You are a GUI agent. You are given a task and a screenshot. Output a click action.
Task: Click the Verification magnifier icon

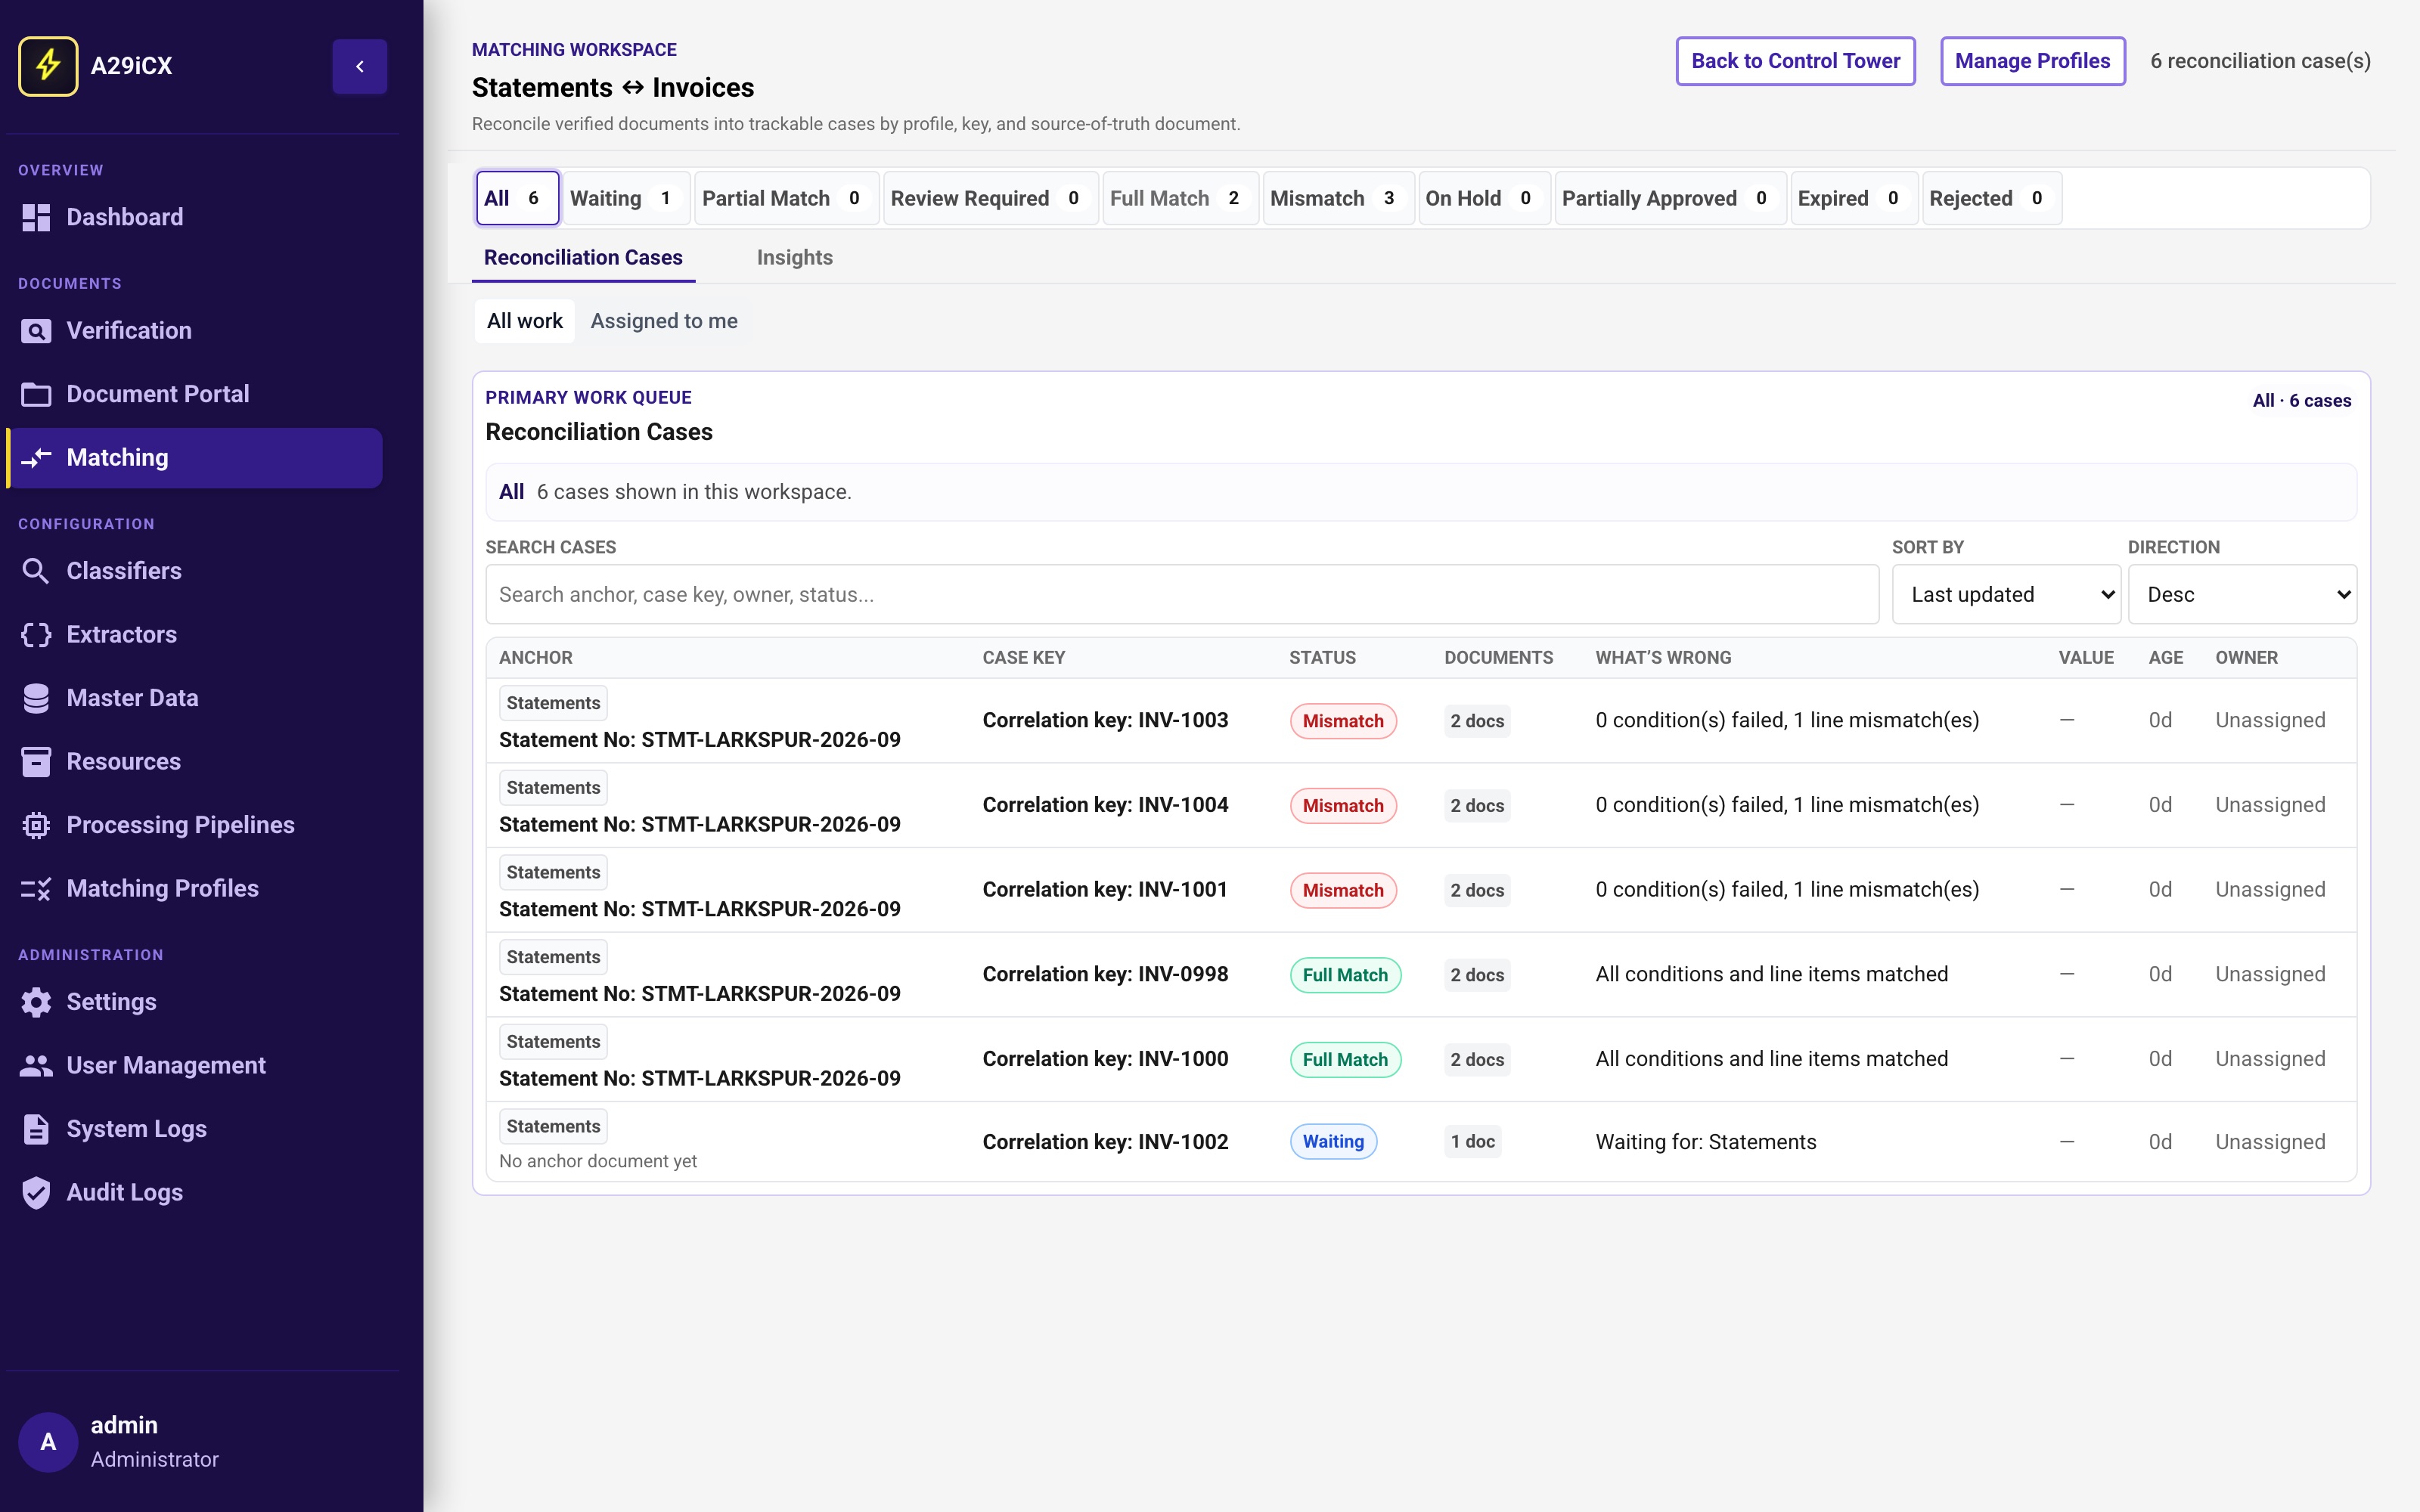[36, 331]
